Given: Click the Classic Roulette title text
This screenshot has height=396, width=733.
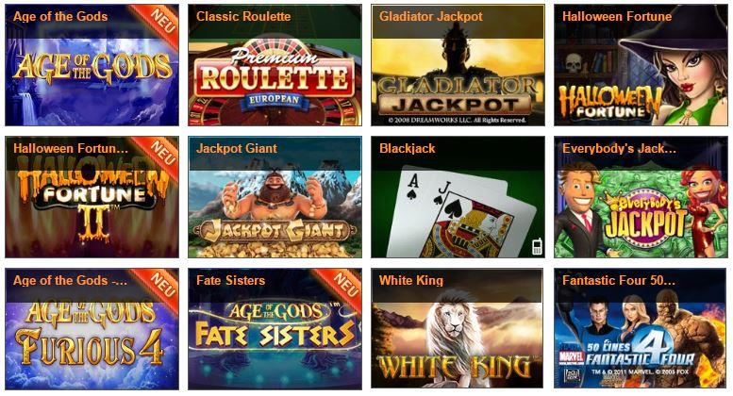Looking at the screenshot, I should [243, 16].
